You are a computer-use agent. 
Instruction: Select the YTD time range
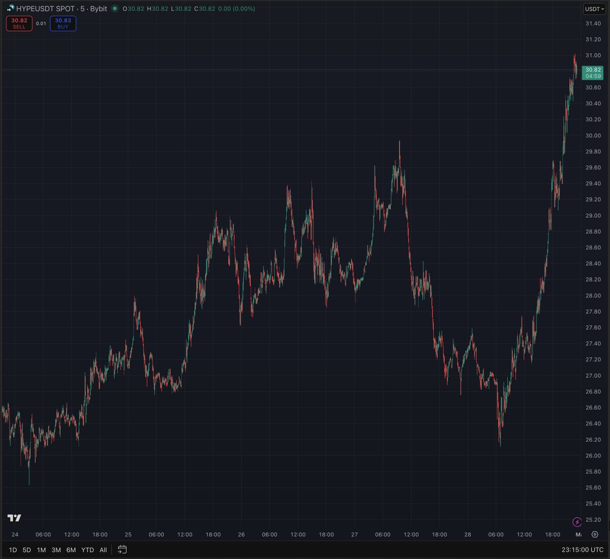click(87, 550)
